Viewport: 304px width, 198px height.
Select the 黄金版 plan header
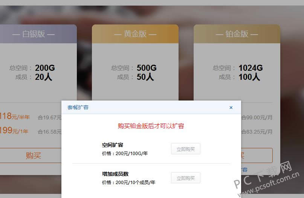click(x=135, y=34)
